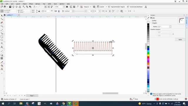Click the Copy icon in standard toolbar

tap(27, 7)
